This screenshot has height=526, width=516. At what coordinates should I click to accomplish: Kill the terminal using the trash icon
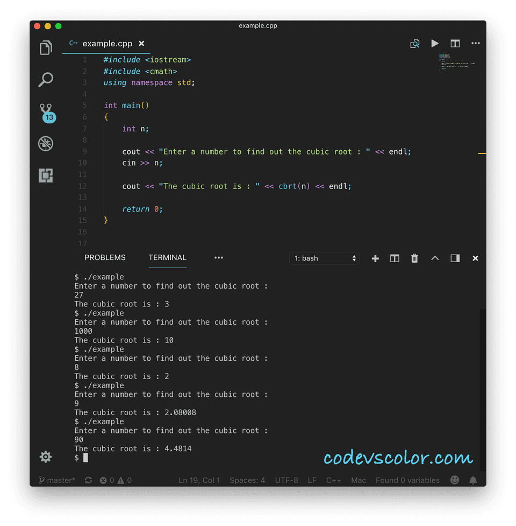coord(414,258)
